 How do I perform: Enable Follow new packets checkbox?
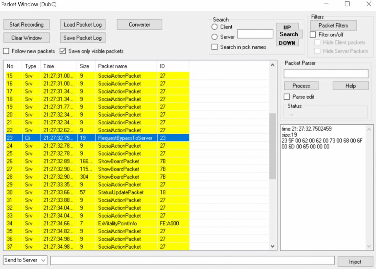6,51
